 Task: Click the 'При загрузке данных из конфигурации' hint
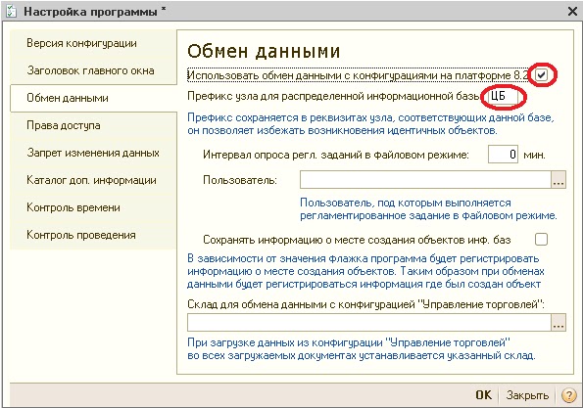pos(362,349)
